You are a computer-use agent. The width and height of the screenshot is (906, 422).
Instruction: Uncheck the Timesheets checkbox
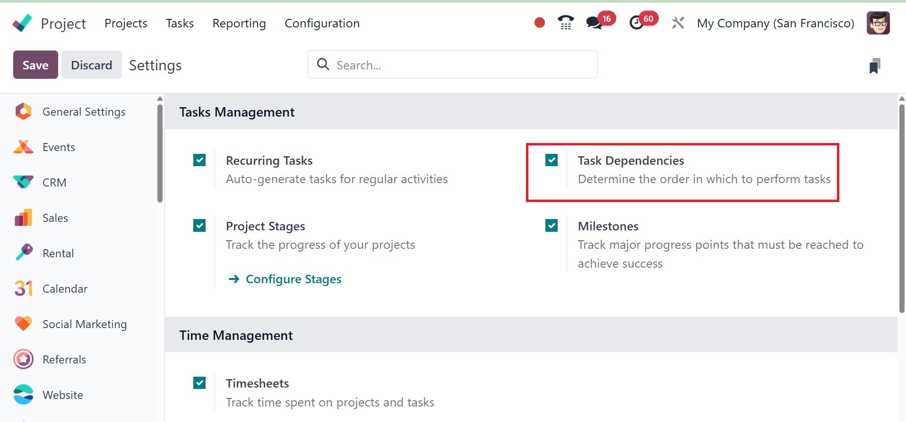click(x=199, y=383)
